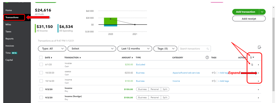Click Business type on 10/16/20 income row

pos(140,81)
